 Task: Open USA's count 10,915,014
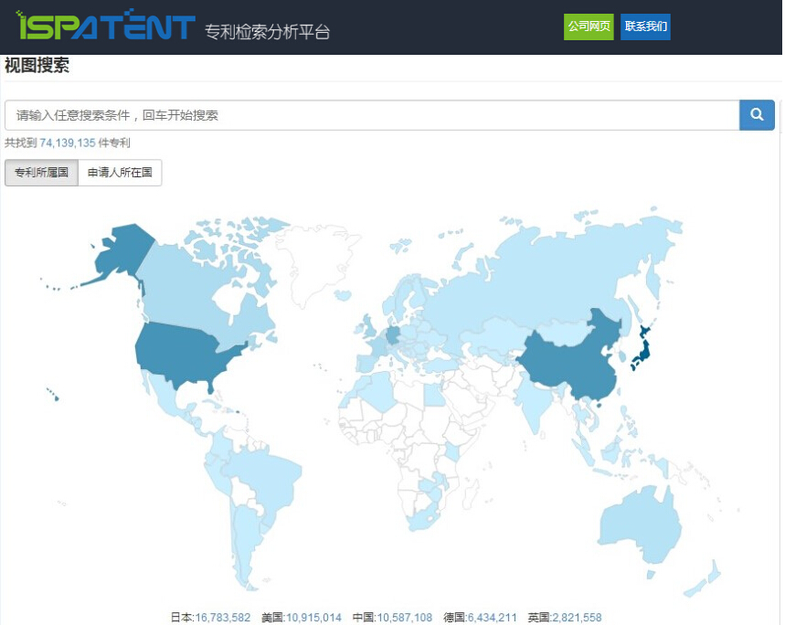coord(313,618)
